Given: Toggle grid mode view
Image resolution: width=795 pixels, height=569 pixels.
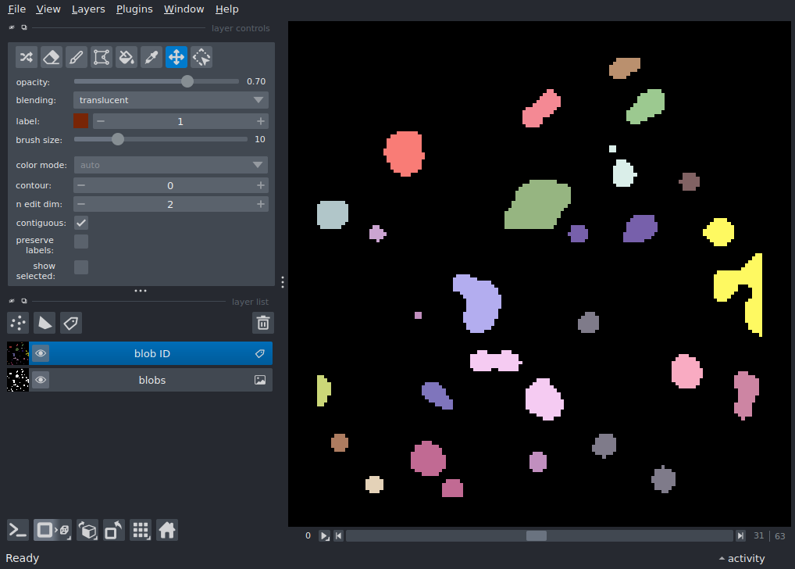Looking at the screenshot, I should pyautogui.click(x=141, y=531).
